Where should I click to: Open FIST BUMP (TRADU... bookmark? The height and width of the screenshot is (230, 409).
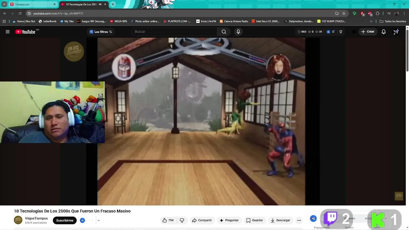tap(331, 21)
